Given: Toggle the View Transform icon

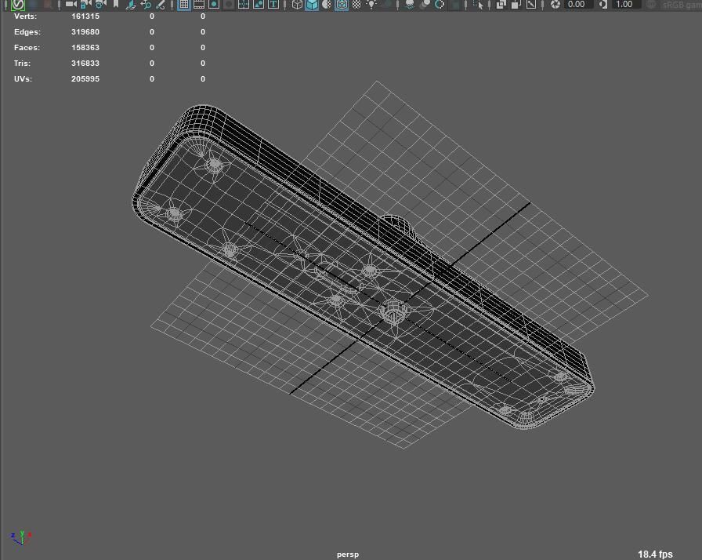Looking at the screenshot, I should point(651,5).
